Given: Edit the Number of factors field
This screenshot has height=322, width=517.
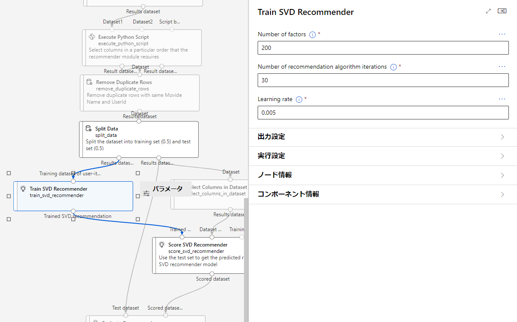Looking at the screenshot, I should click(x=383, y=48).
